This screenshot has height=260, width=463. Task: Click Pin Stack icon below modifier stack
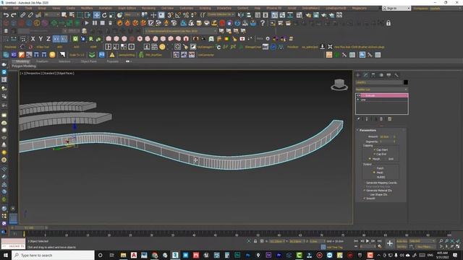tap(359, 119)
